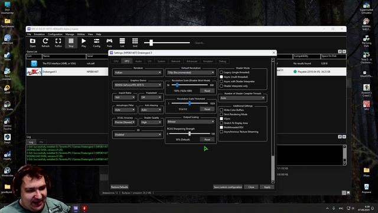Enable Write Color Buffers checkbox
The width and height of the screenshot is (378, 213).
[x=232, y=110]
